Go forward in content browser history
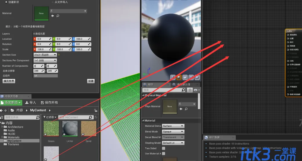The height and width of the screenshot is (161, 302). pyautogui.click(x=6, y=110)
